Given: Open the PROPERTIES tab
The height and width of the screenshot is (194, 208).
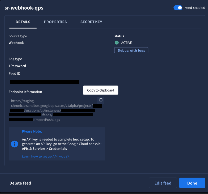Looking at the screenshot, I should (56, 22).
